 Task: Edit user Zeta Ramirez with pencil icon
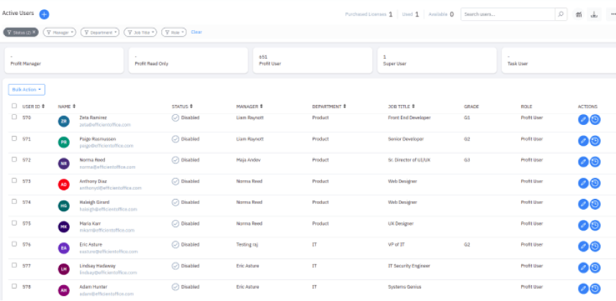[x=584, y=119]
